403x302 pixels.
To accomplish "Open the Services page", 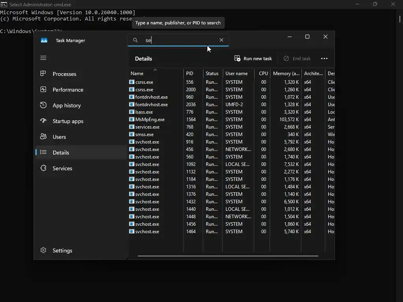I will (x=81, y=168).
